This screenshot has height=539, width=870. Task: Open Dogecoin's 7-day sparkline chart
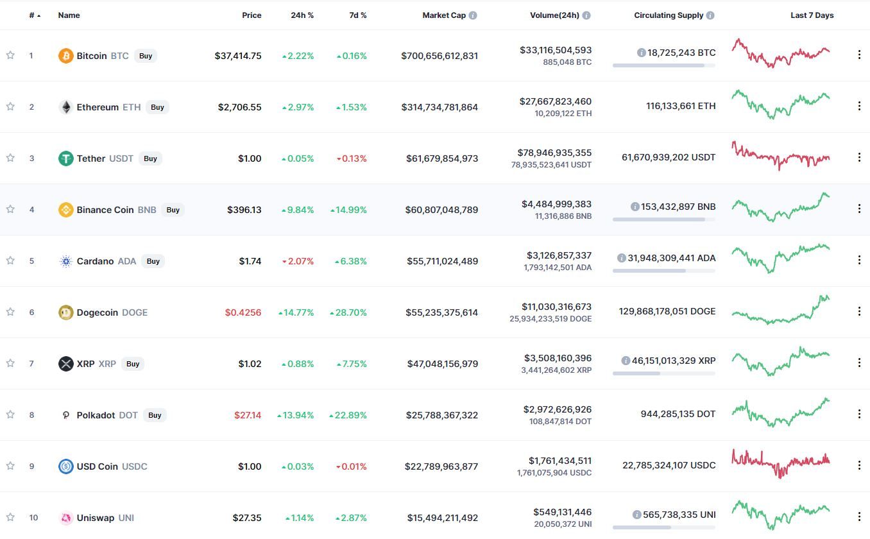pyautogui.click(x=781, y=309)
